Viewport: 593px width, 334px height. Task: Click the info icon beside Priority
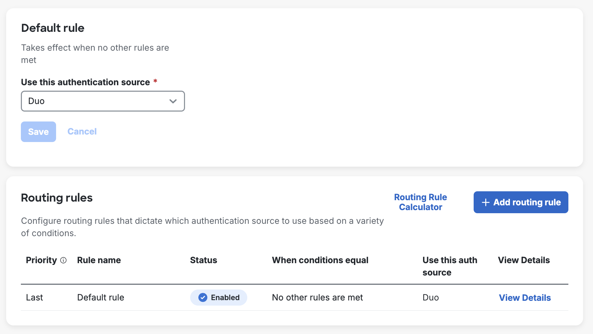63,260
